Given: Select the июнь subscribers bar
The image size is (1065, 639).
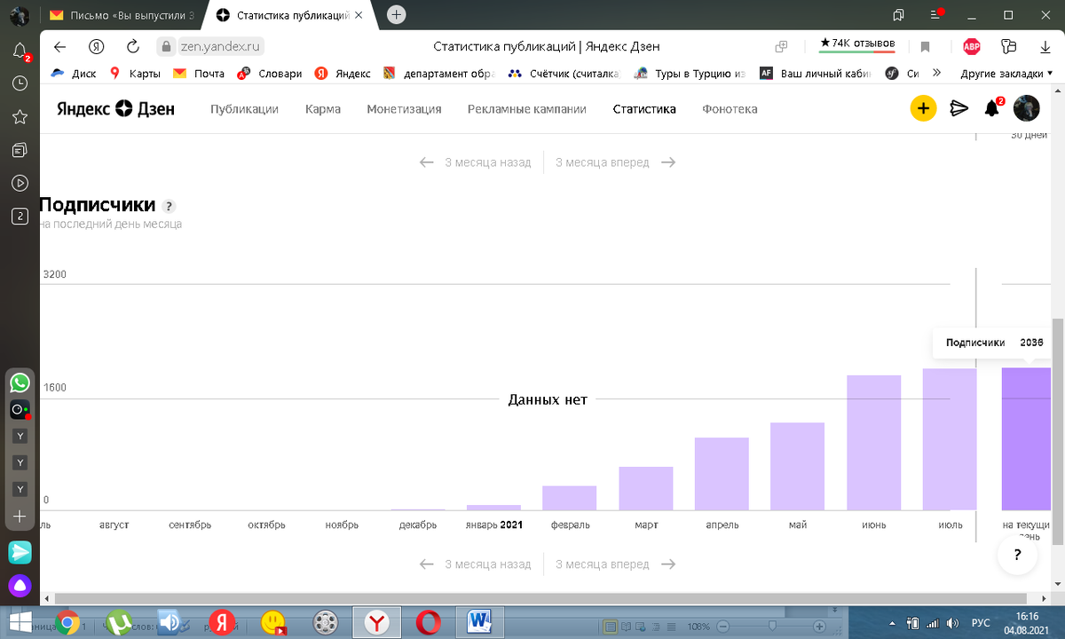Looking at the screenshot, I should click(874, 443).
